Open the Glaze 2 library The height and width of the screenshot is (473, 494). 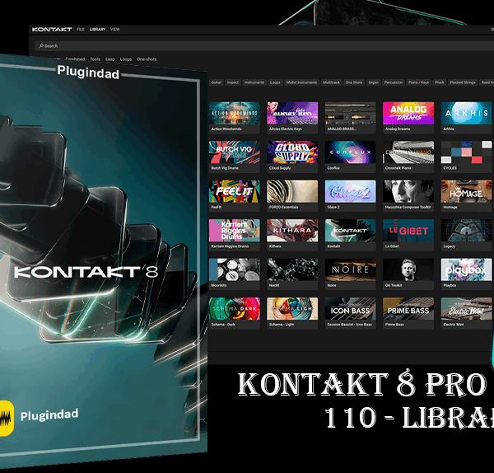(351, 195)
